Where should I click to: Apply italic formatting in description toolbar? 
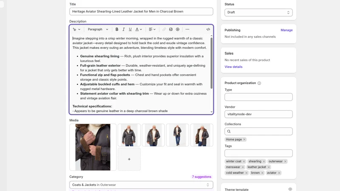(123, 29)
